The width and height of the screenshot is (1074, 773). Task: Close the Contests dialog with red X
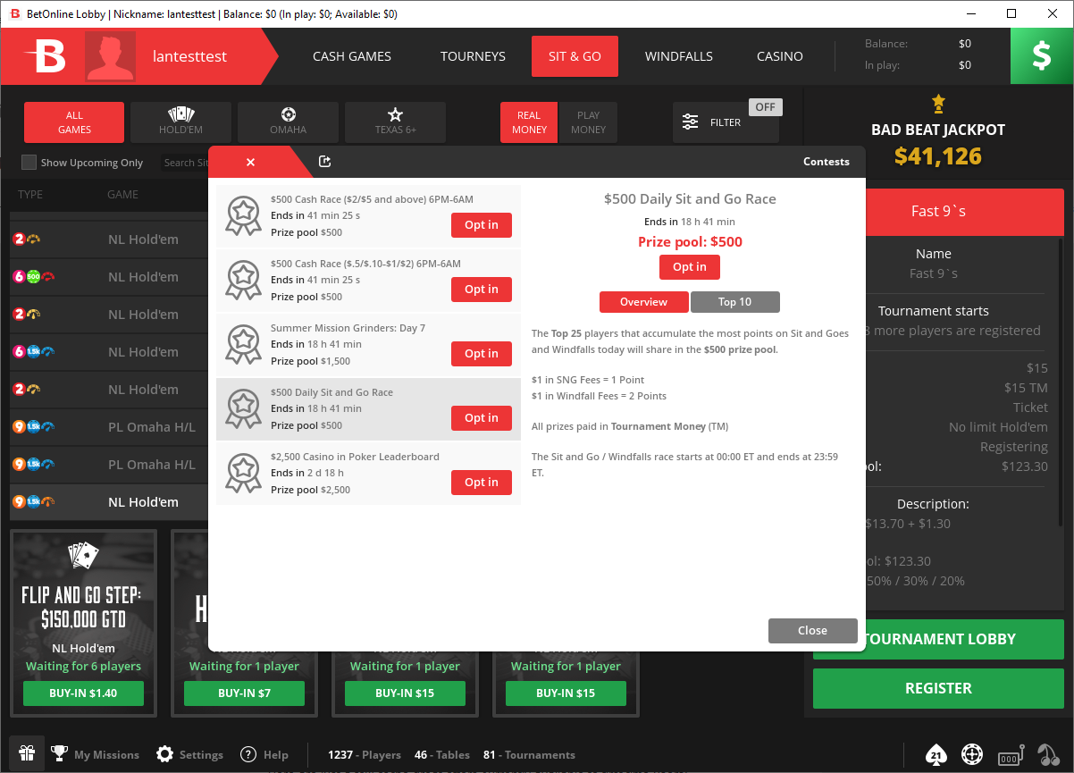[x=250, y=162]
